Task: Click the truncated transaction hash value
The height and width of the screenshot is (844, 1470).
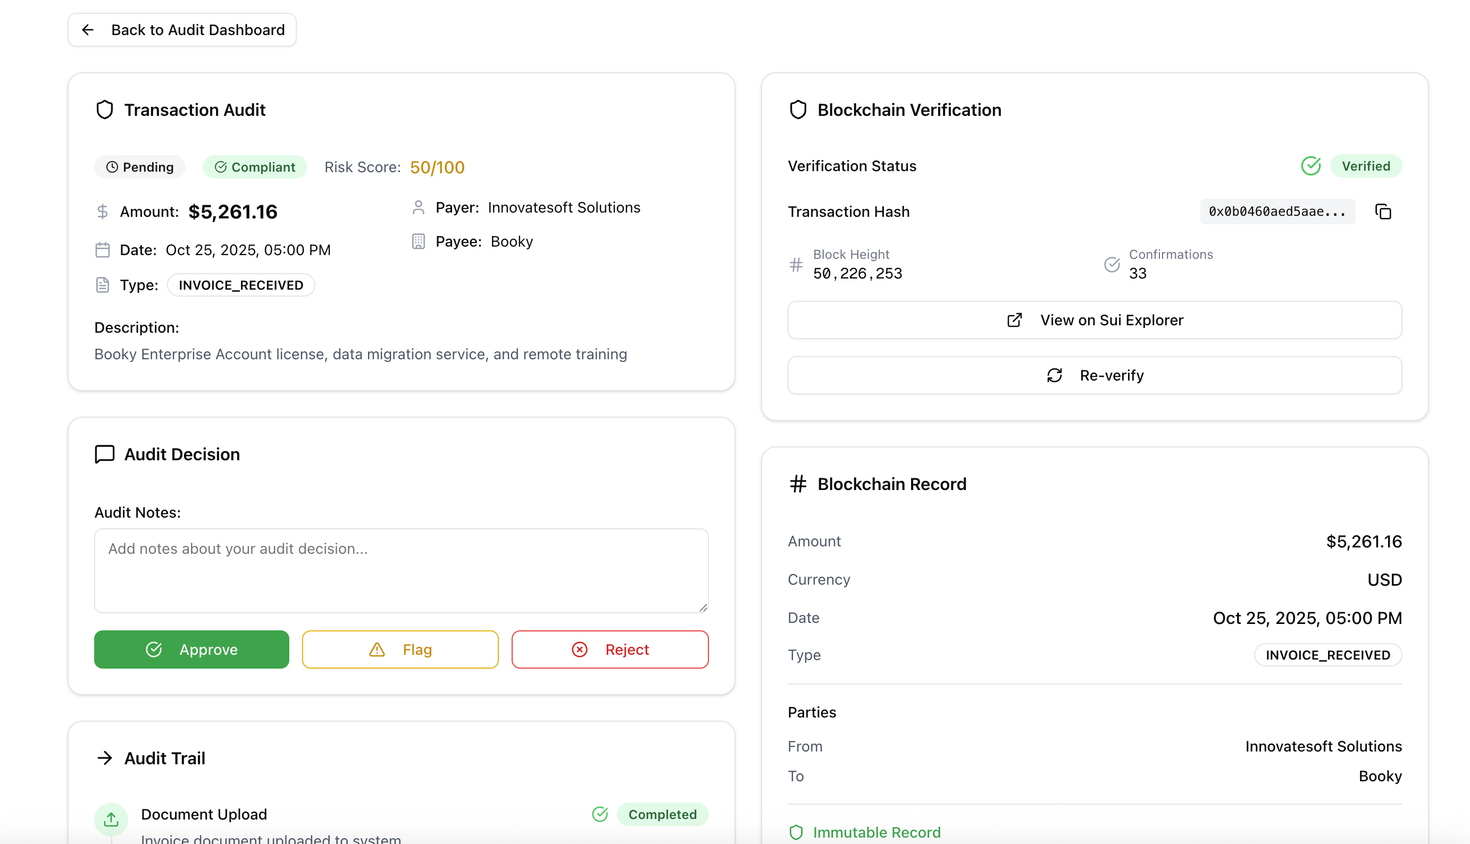Action: pyautogui.click(x=1277, y=212)
